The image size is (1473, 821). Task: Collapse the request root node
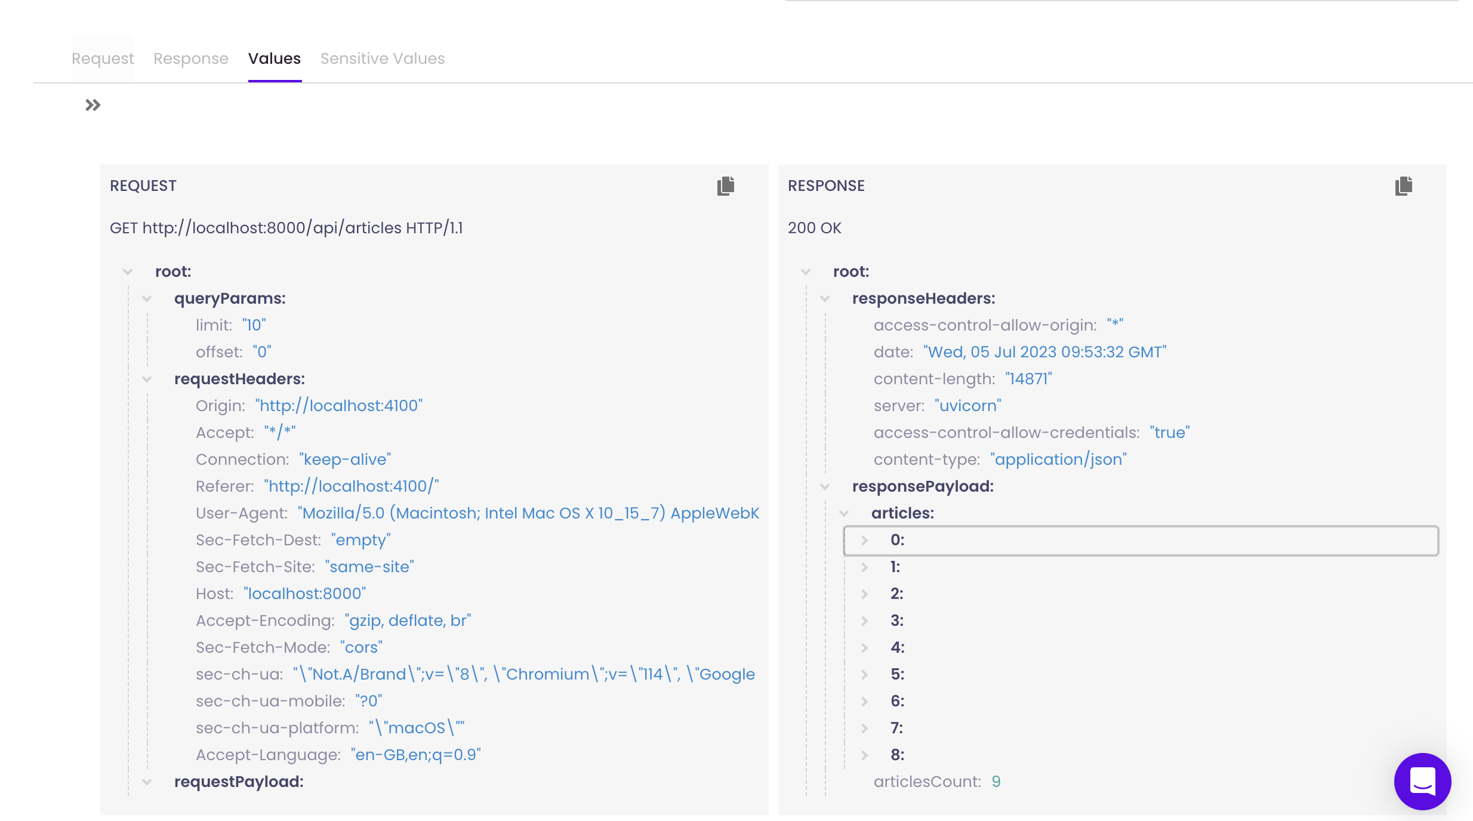click(128, 272)
